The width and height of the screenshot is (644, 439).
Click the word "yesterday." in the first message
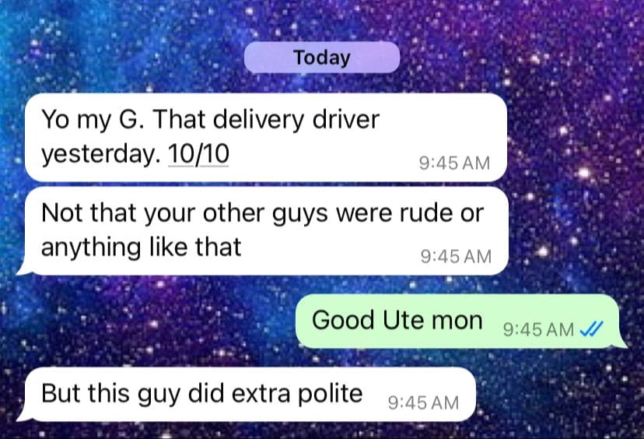pos(100,155)
